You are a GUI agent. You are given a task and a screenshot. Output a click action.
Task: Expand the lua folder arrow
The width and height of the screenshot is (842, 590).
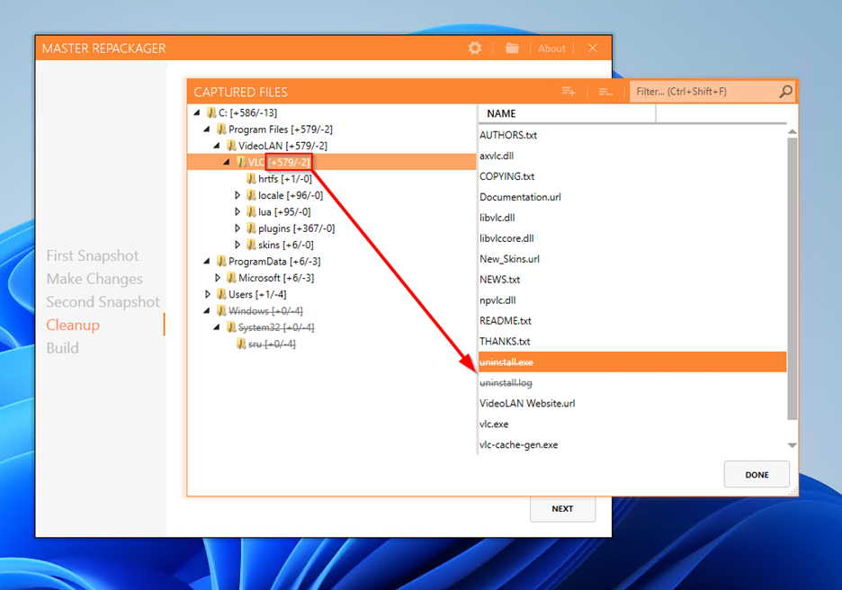click(237, 212)
